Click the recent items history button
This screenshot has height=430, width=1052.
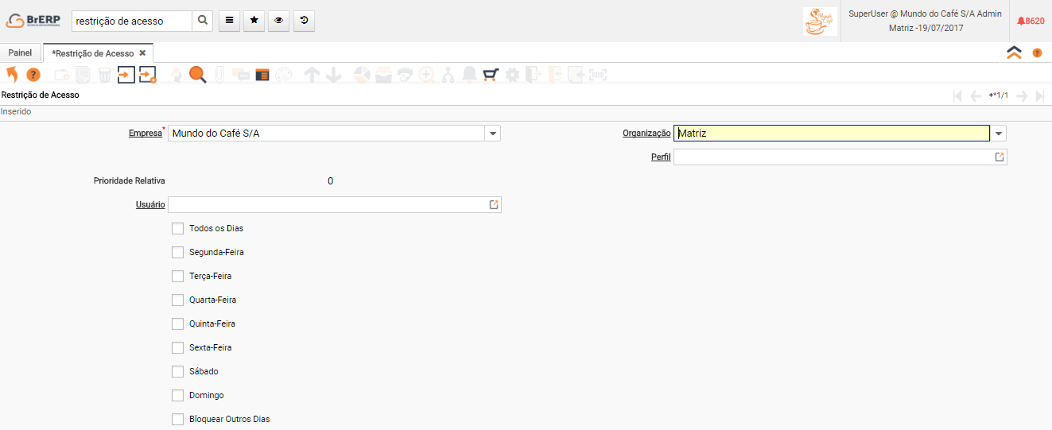pos(304,21)
